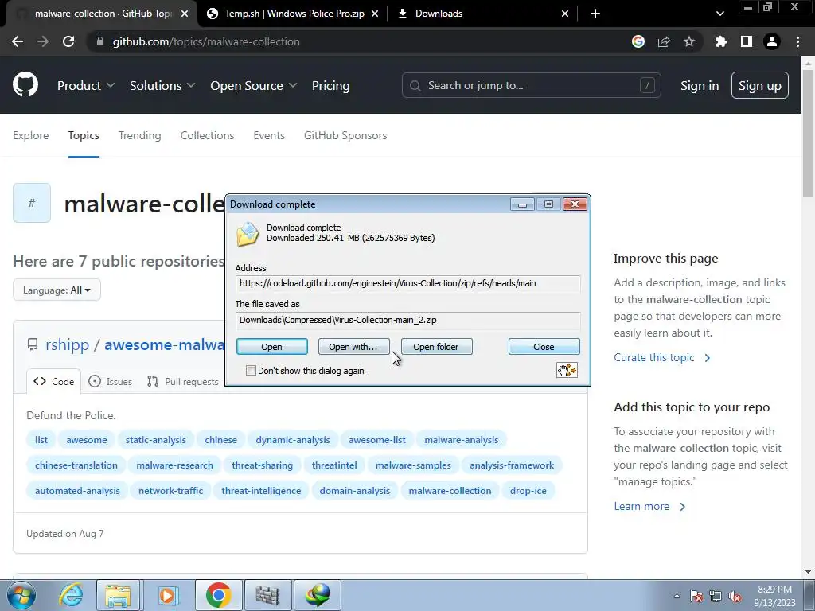This screenshot has width=815, height=611.
Task: Check Don't show this dialog again
Action: pos(251,371)
